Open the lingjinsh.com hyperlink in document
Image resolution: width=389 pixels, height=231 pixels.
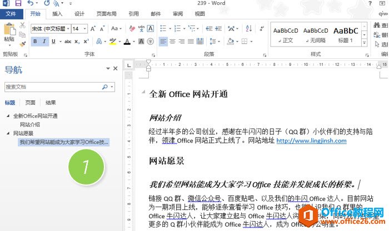pyautogui.click(x=311, y=141)
